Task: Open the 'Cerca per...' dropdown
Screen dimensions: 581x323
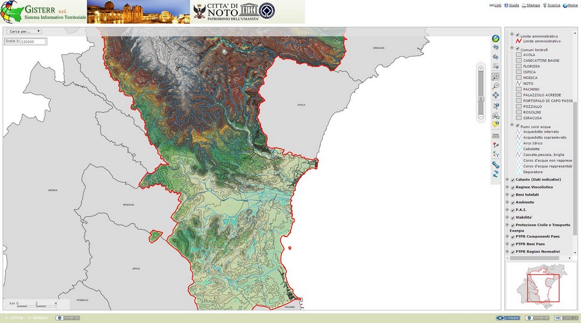Action: [24, 32]
